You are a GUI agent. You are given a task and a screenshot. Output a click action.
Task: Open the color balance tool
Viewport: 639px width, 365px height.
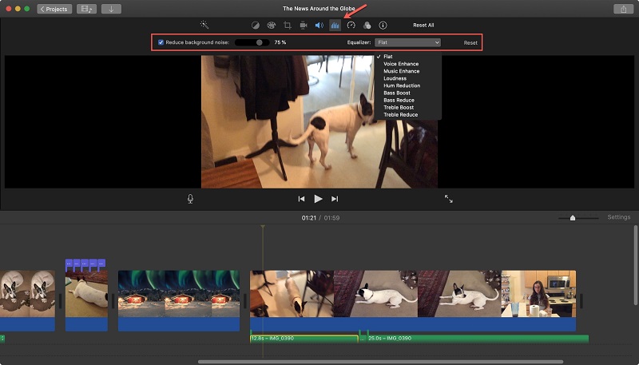pos(256,26)
